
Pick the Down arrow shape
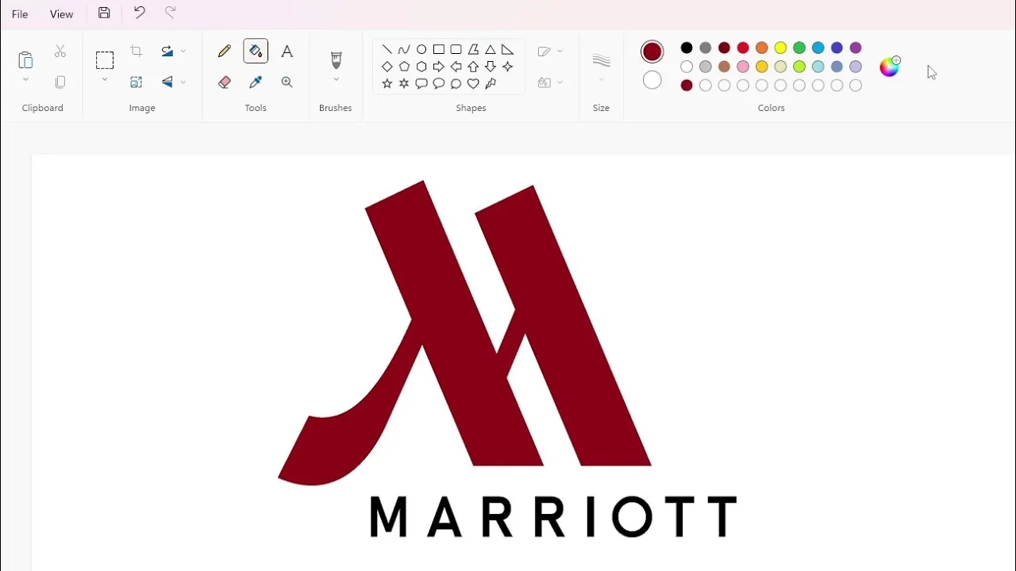[x=491, y=67]
